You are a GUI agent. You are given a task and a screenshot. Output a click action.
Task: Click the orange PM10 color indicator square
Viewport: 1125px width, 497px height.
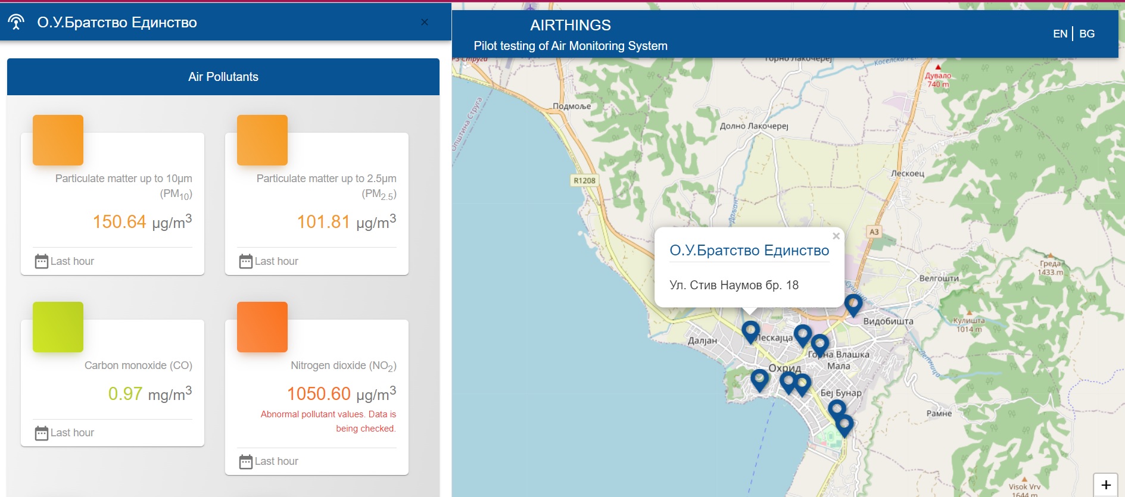click(58, 140)
